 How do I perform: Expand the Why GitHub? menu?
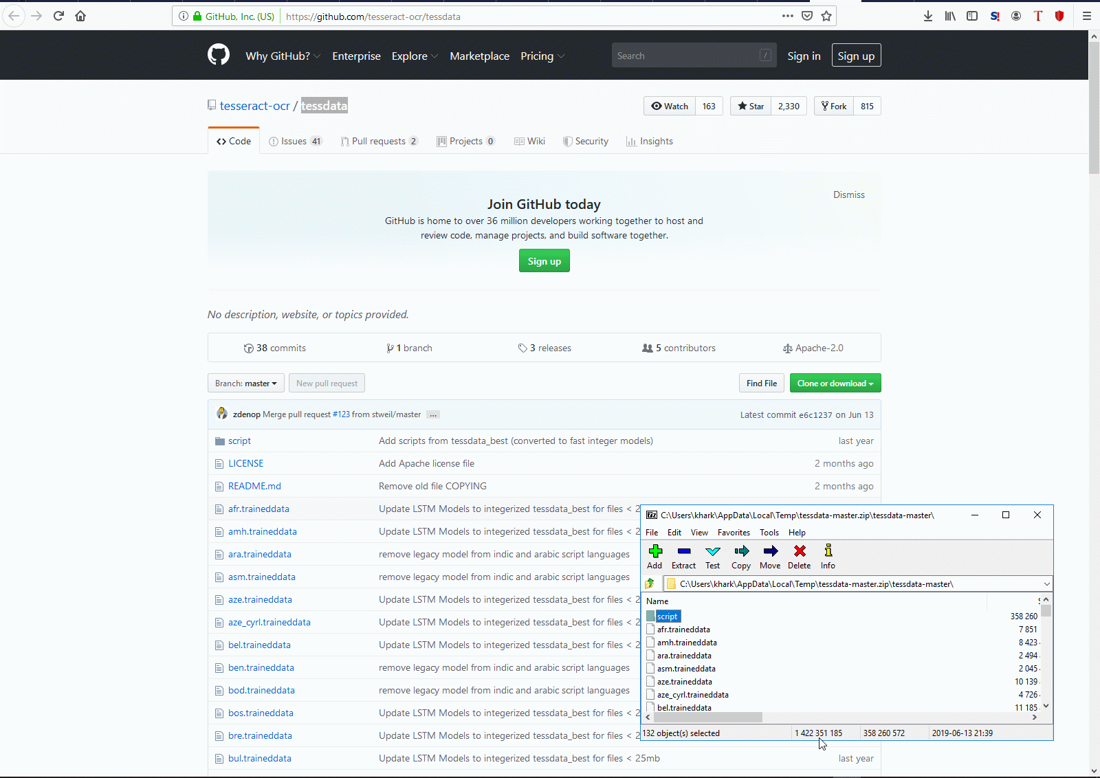[283, 56]
